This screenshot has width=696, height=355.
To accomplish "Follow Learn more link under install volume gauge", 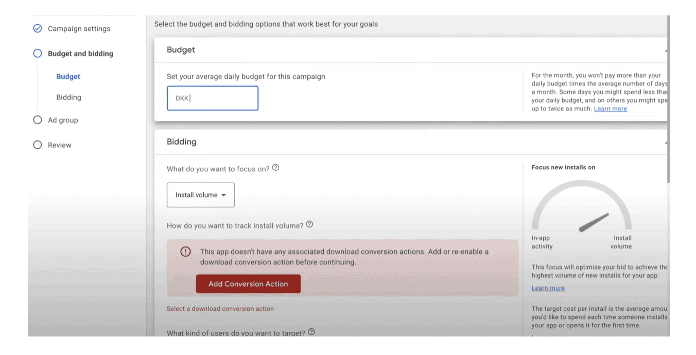I will tap(548, 288).
